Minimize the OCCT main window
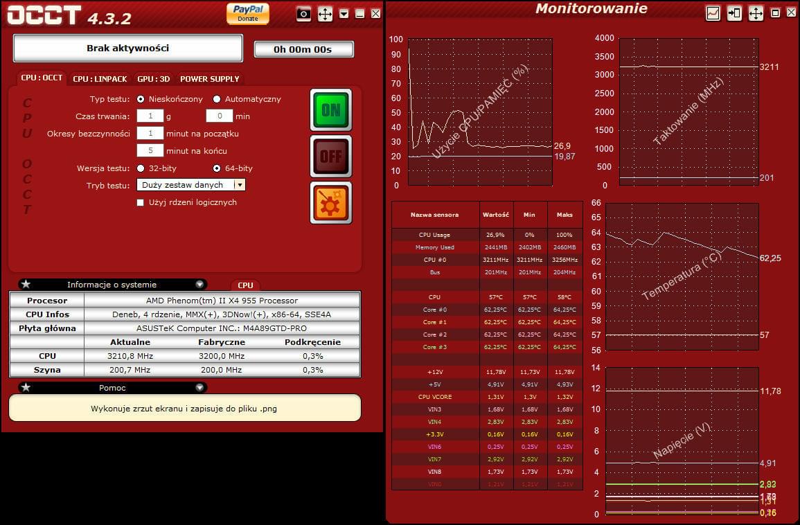 [359, 14]
